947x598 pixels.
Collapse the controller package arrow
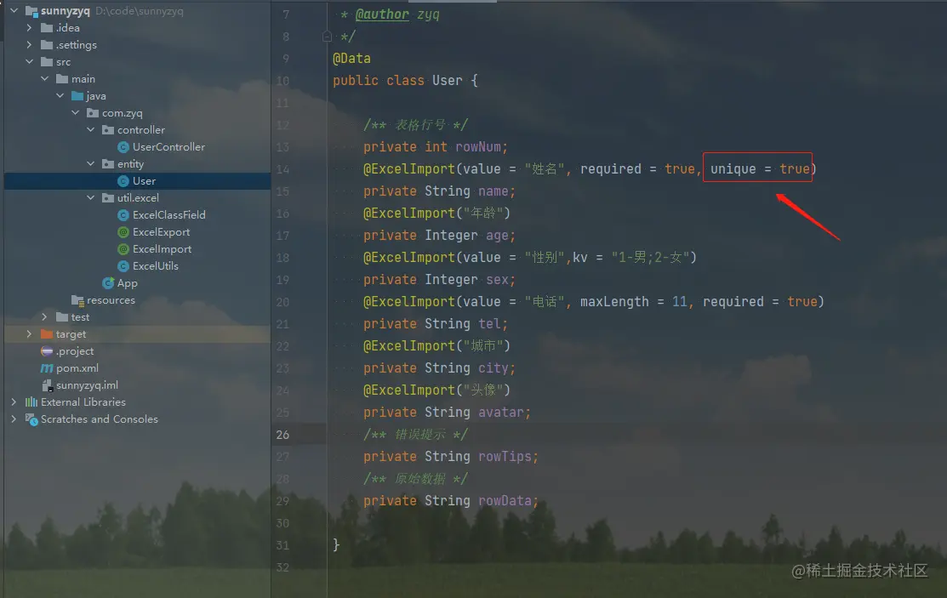tap(90, 129)
